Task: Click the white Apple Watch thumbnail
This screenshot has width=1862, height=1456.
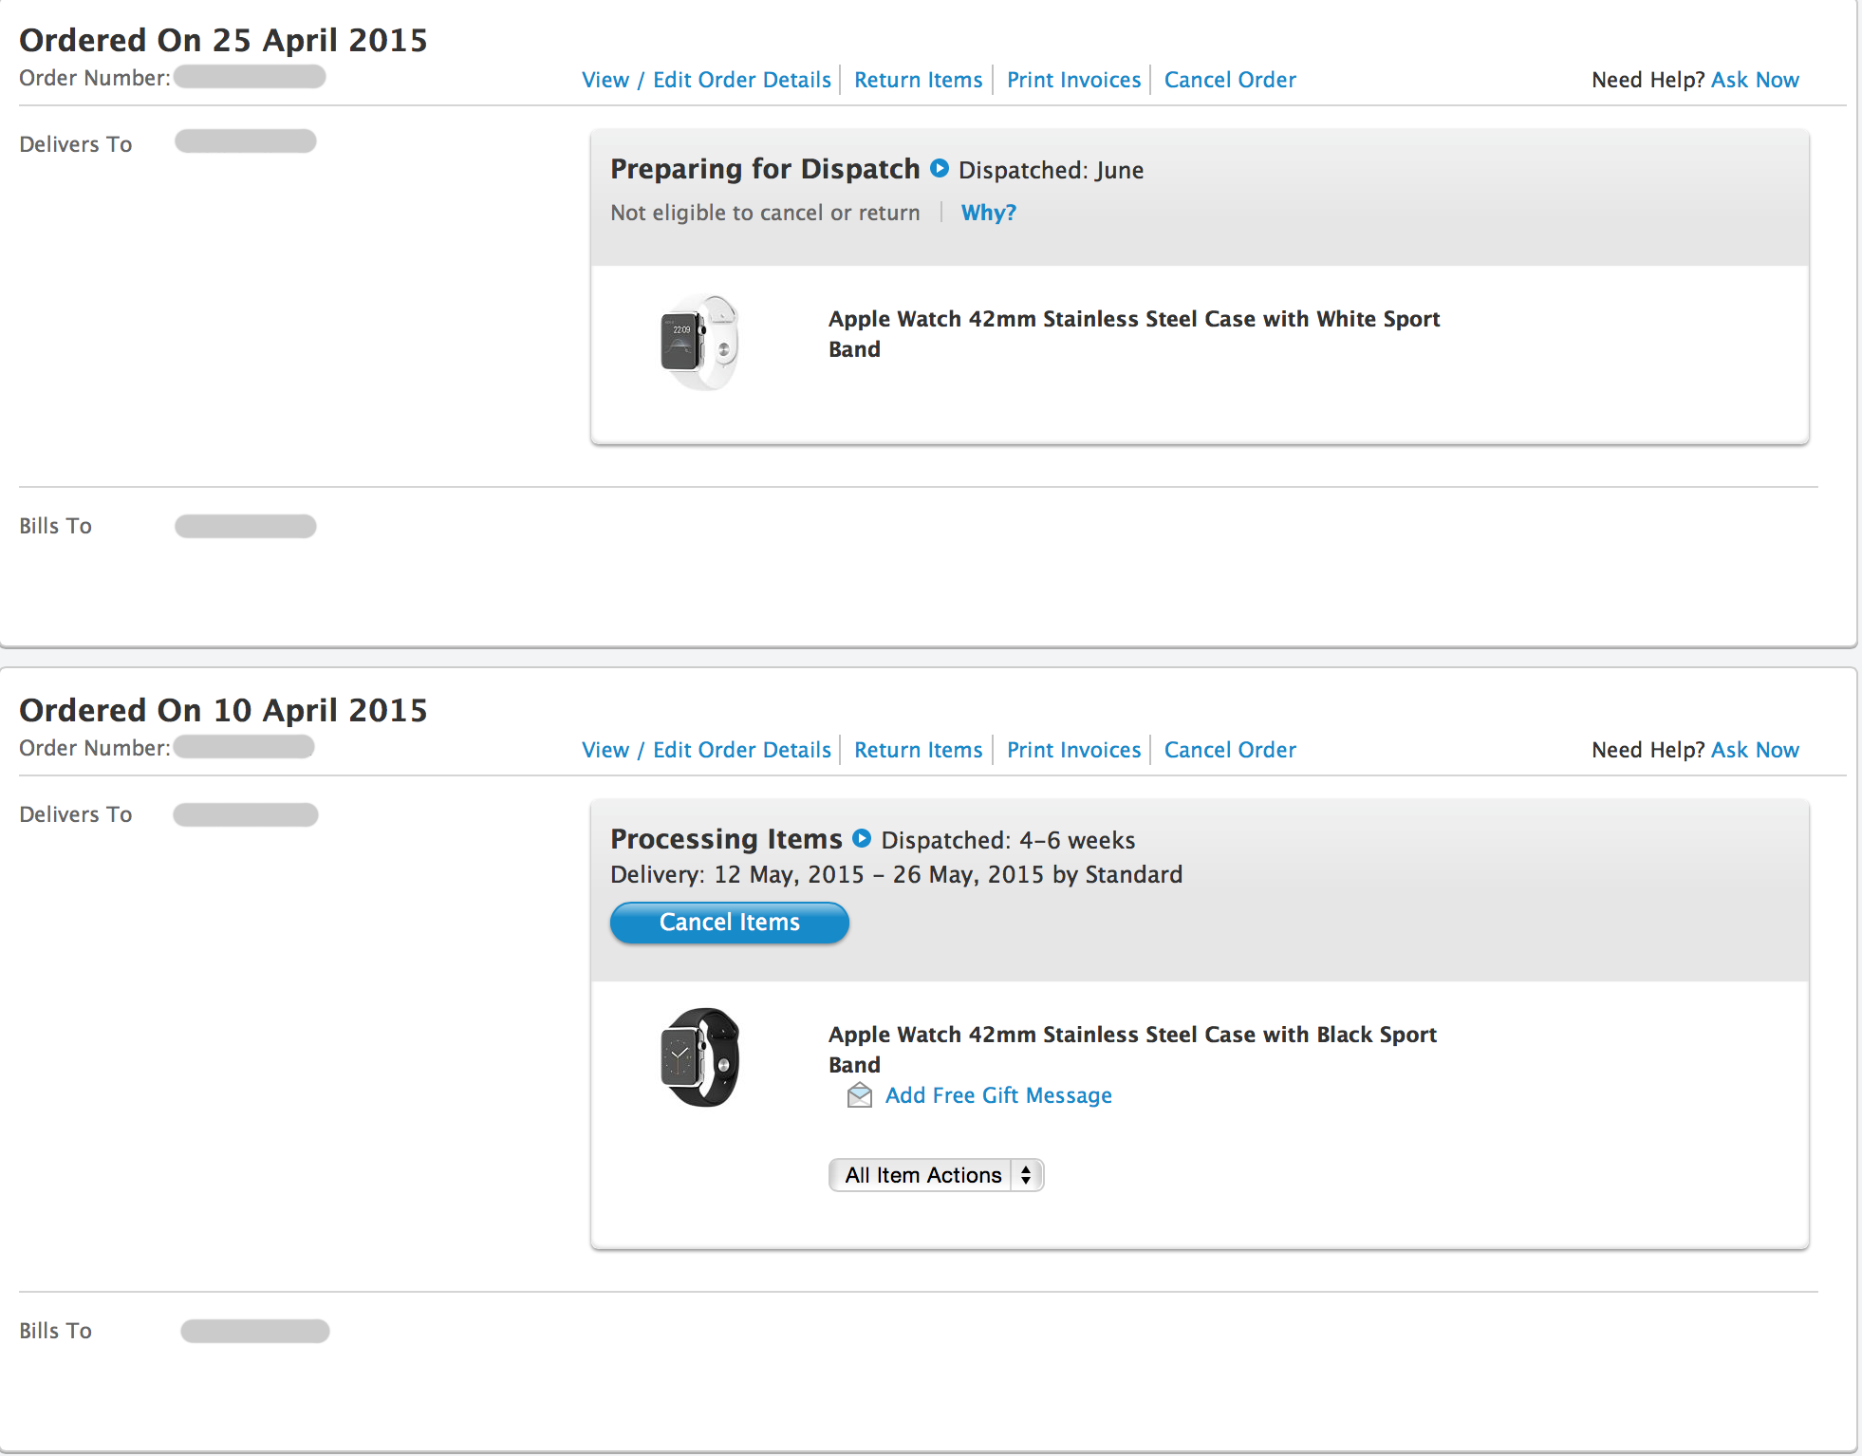Action: coord(700,343)
